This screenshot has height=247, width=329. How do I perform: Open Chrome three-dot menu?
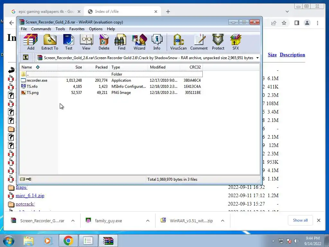click(317, 23)
